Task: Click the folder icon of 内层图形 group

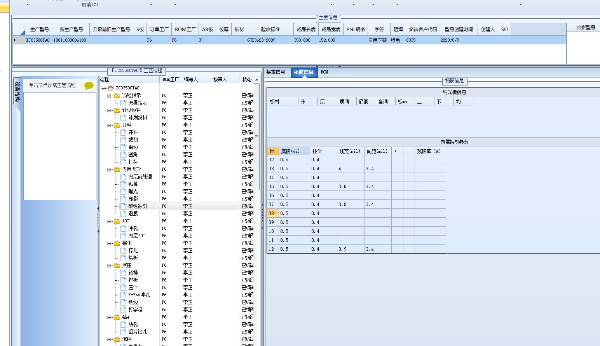Action: point(117,170)
